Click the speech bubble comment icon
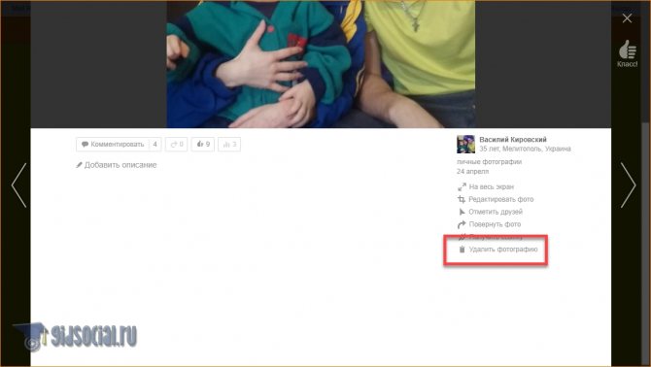This screenshot has height=367, width=651. pos(86,145)
